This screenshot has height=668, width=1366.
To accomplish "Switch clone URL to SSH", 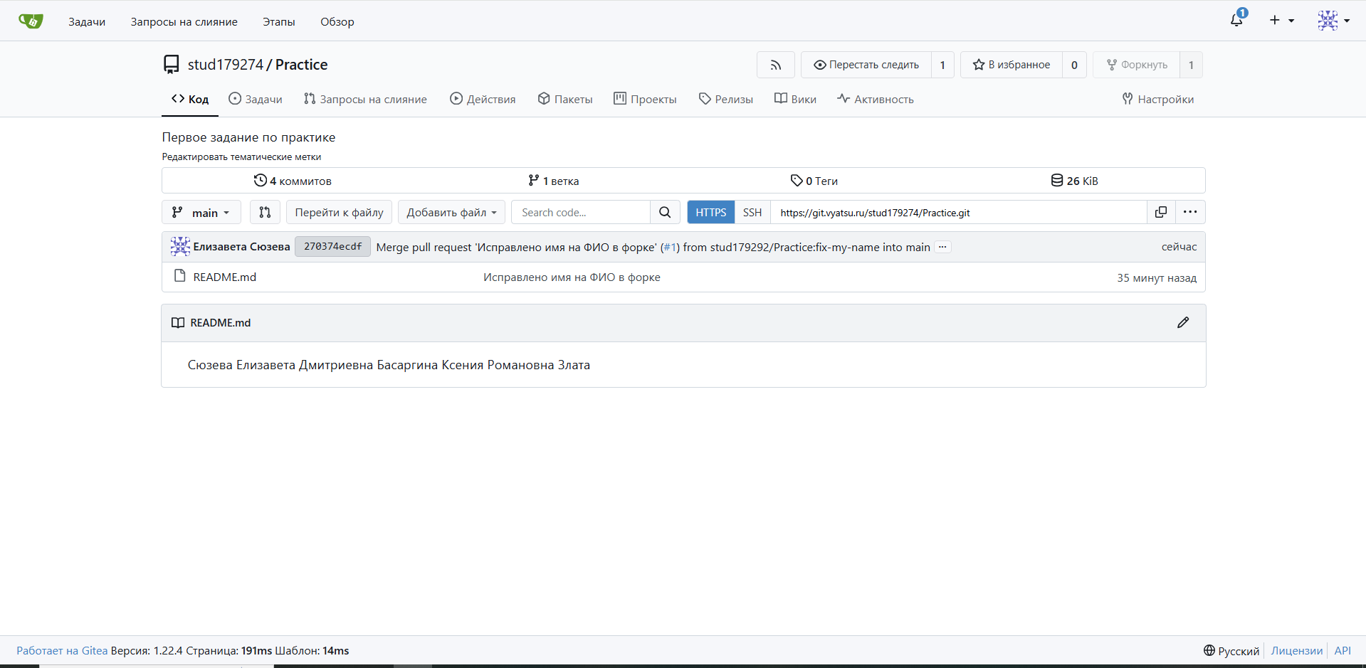I will 752,212.
